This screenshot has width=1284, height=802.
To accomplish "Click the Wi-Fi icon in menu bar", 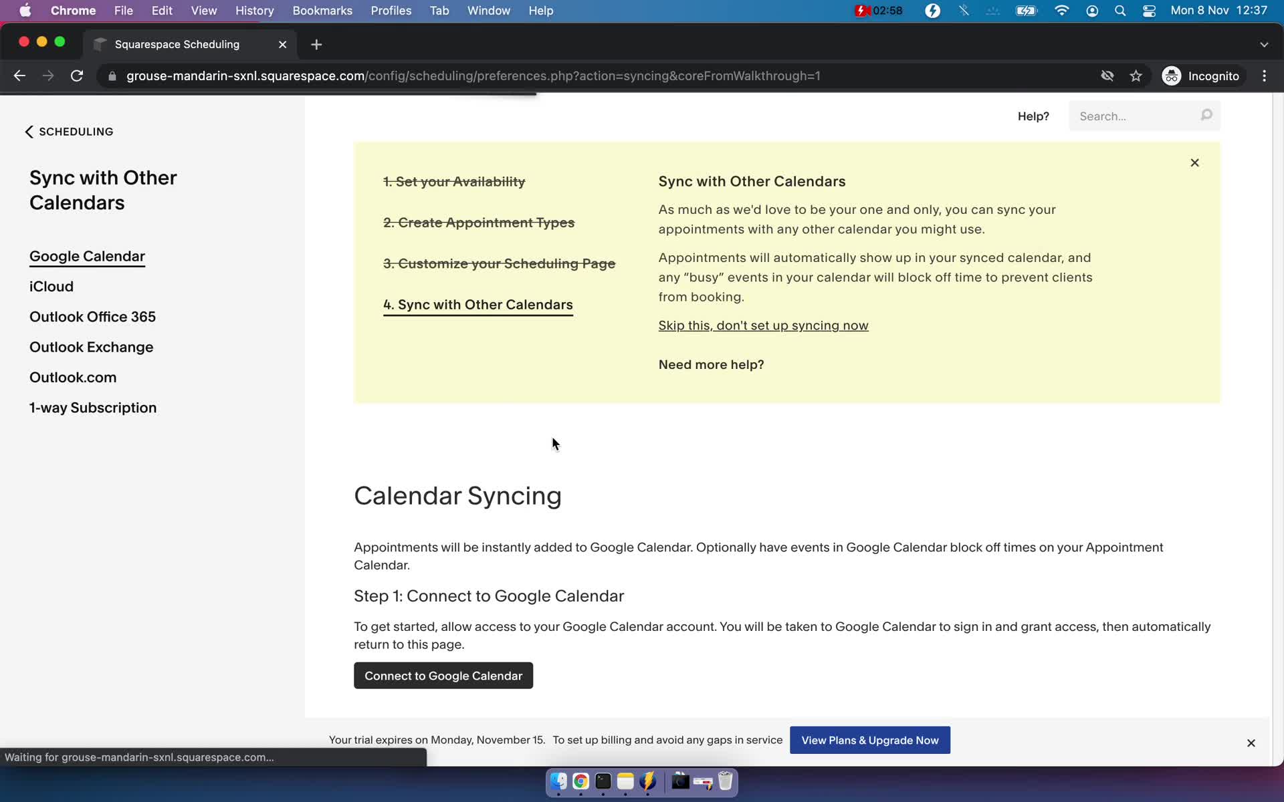I will (1061, 11).
